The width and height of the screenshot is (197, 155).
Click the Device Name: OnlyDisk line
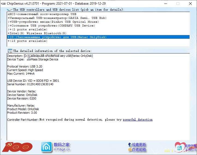coord(22,95)
